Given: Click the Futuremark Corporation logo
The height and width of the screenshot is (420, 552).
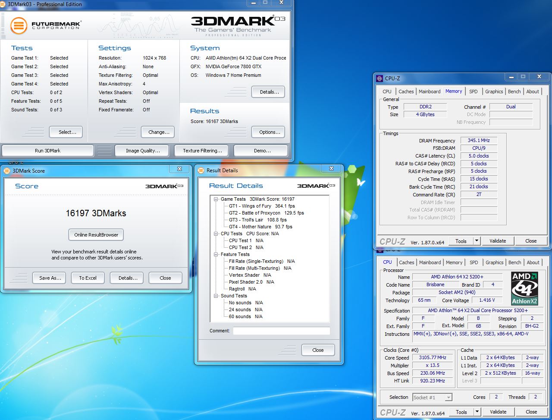Looking at the screenshot, I should (45, 25).
